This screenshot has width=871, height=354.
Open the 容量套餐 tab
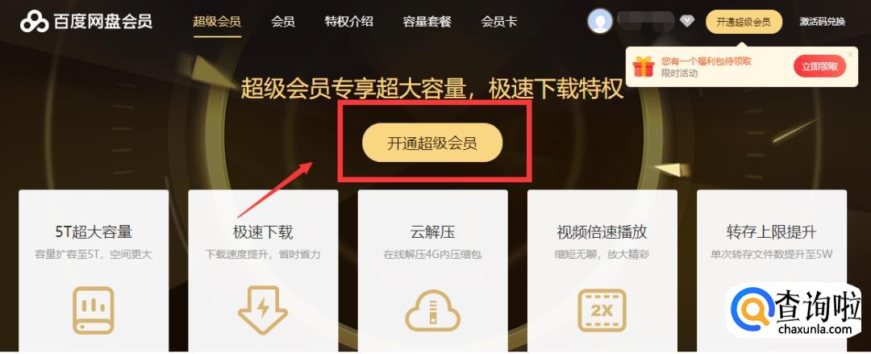(x=427, y=23)
